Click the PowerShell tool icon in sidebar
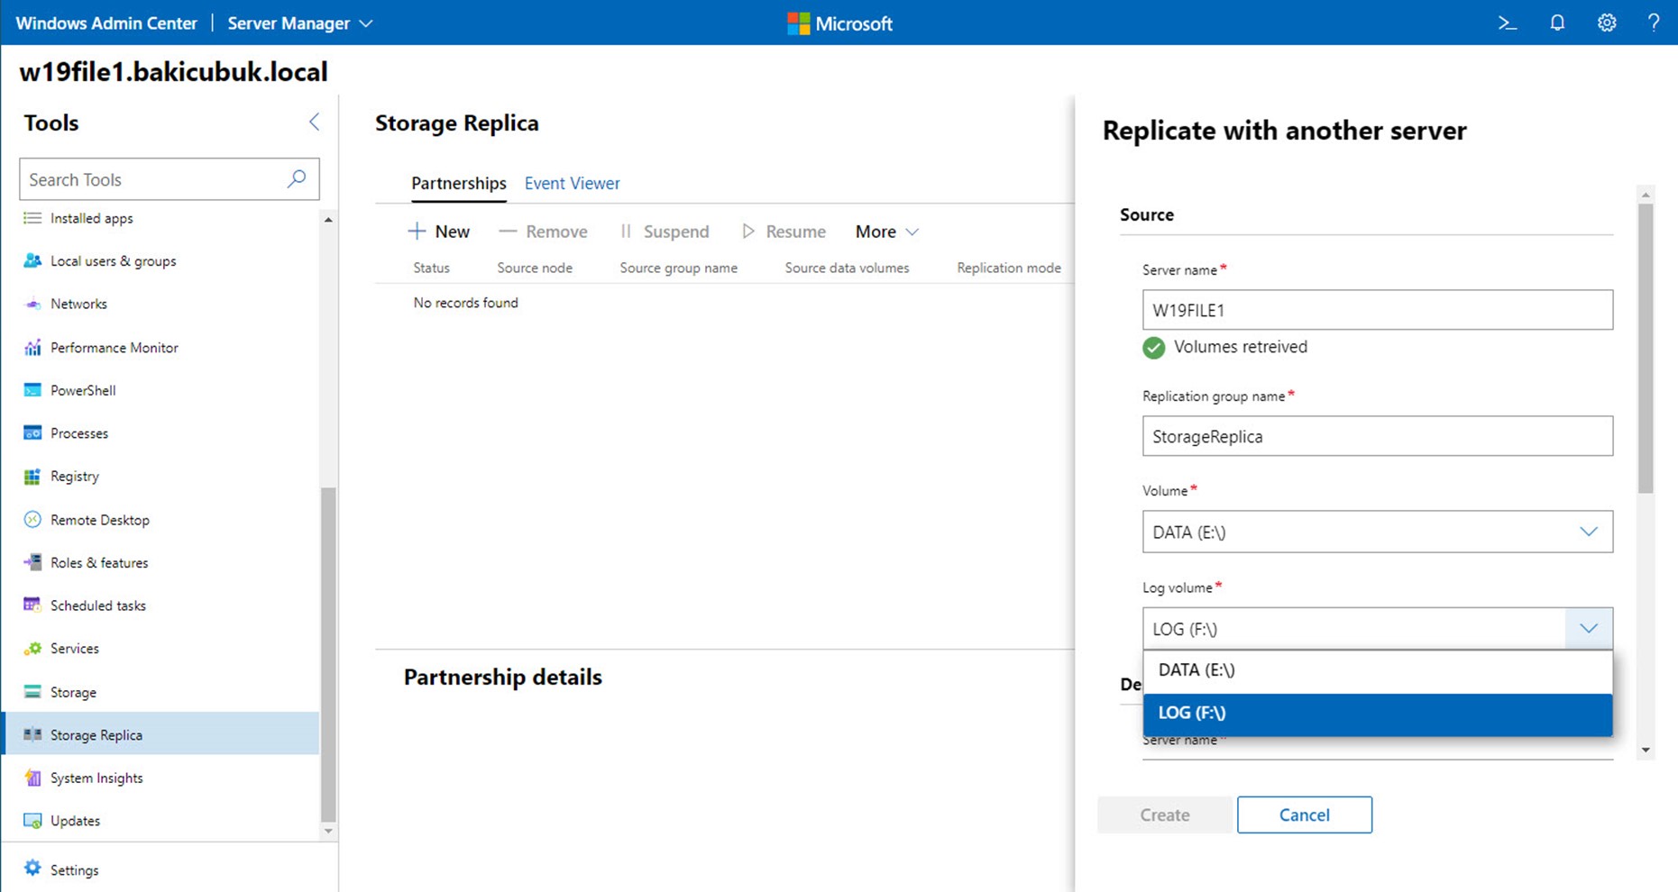This screenshot has height=892, width=1678. pos(32,390)
